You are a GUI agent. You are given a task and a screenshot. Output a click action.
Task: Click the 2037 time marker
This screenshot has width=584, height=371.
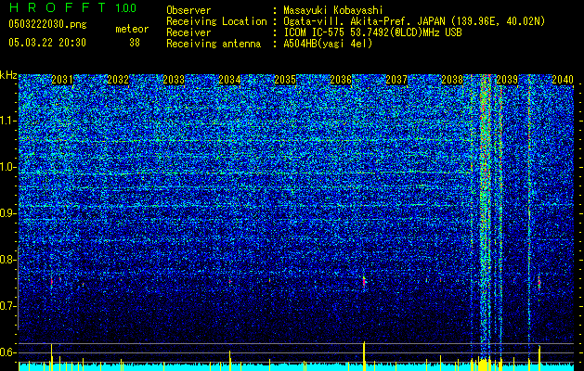click(396, 80)
